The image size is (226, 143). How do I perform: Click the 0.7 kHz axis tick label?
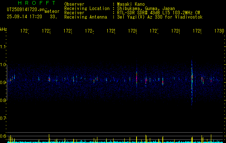click(x=3, y=118)
